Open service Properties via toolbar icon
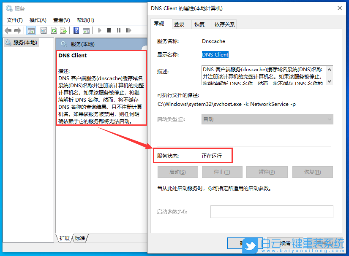The width and height of the screenshot is (349, 256). tap(44, 30)
